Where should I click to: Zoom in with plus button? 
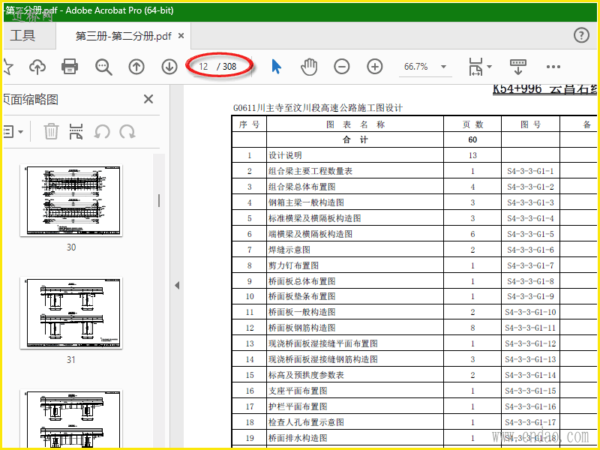coord(374,67)
